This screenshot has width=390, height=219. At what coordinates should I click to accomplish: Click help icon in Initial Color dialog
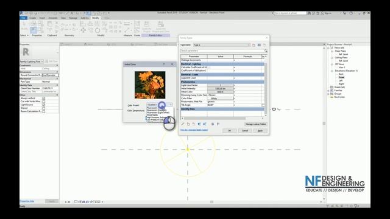(164, 64)
